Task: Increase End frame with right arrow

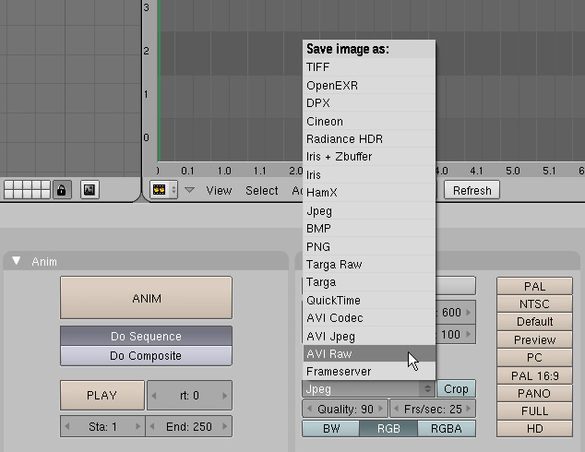Action: pyautogui.click(x=224, y=426)
